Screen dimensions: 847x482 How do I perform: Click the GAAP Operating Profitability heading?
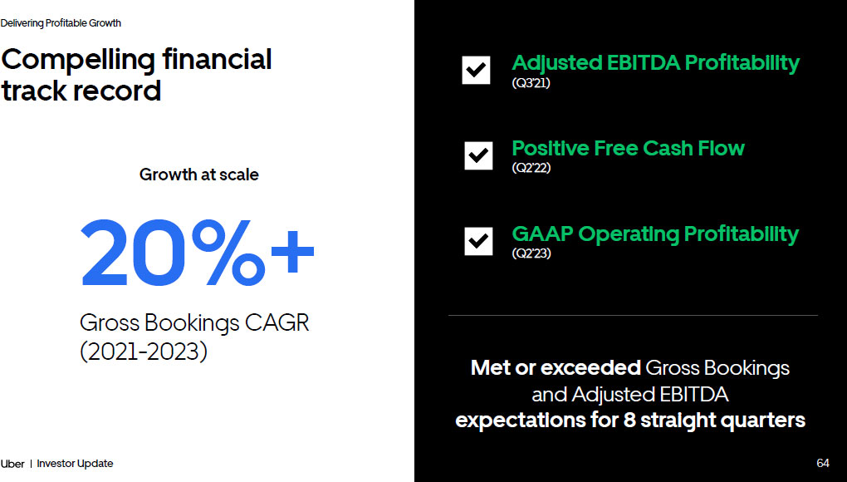pyautogui.click(x=654, y=234)
